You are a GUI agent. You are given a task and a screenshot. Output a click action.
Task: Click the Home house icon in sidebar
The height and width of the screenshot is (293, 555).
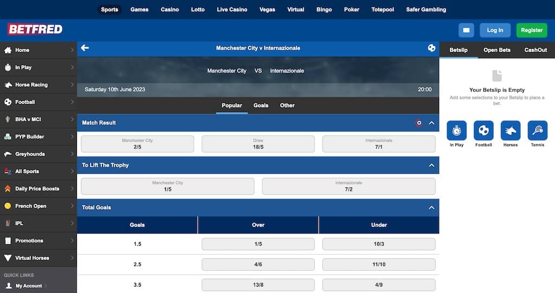(x=8, y=50)
